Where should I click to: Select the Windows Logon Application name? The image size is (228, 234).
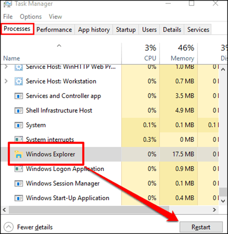tap(65, 169)
